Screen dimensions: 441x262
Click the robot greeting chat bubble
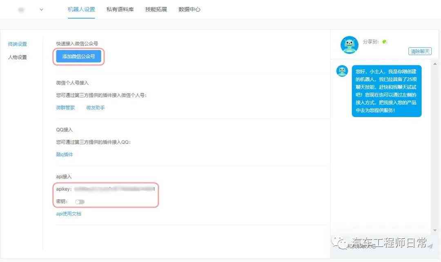pos(386,91)
